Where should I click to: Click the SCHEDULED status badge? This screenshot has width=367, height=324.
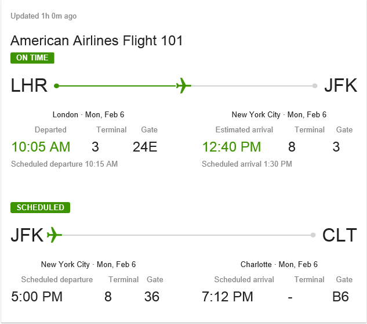(41, 207)
